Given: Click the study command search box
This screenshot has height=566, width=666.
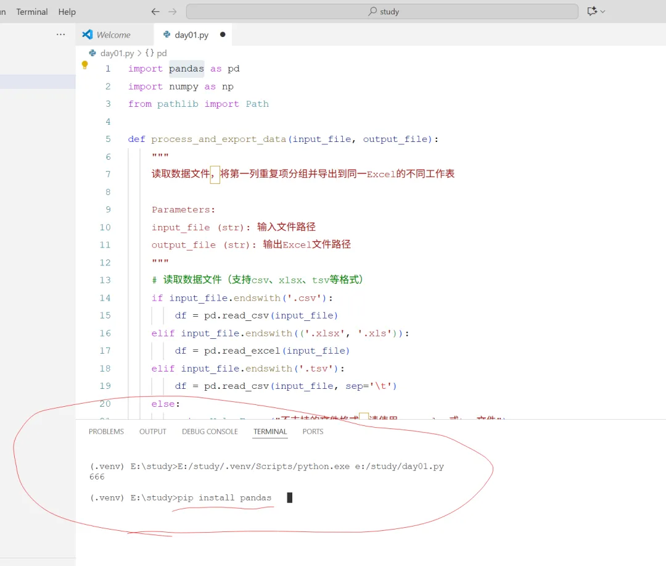Looking at the screenshot, I should pos(382,12).
